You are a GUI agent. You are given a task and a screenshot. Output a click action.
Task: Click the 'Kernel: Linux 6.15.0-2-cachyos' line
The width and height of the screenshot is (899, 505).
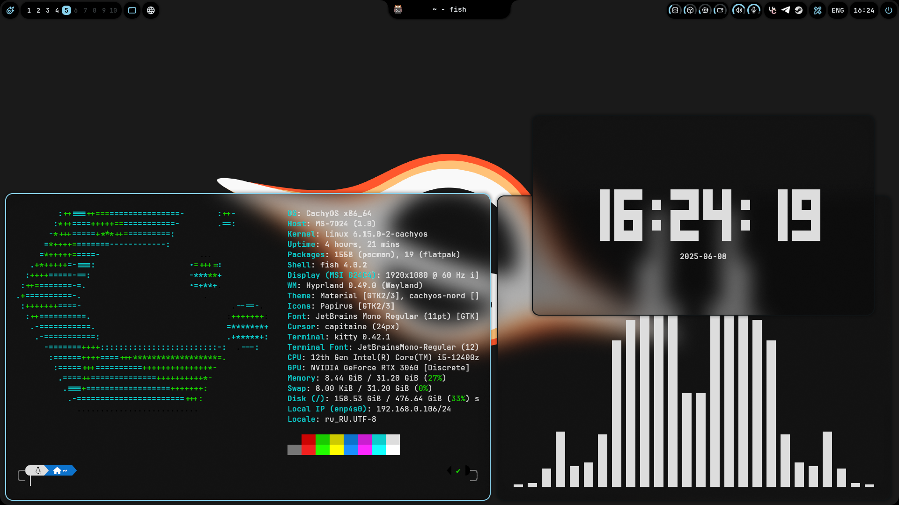pyautogui.click(x=357, y=234)
